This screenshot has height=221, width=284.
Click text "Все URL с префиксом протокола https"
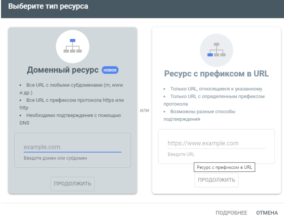tap(70, 100)
